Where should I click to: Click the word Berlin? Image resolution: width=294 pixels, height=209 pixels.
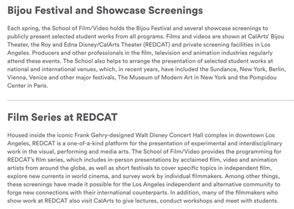pyautogui.click(x=277, y=69)
